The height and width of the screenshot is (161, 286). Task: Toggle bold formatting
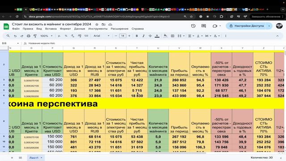coord(137,36)
